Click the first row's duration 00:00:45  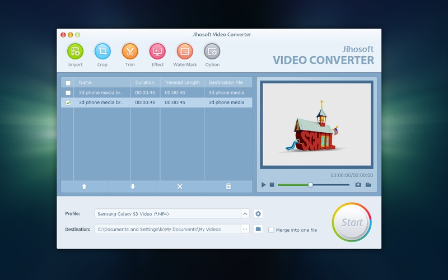(x=145, y=92)
